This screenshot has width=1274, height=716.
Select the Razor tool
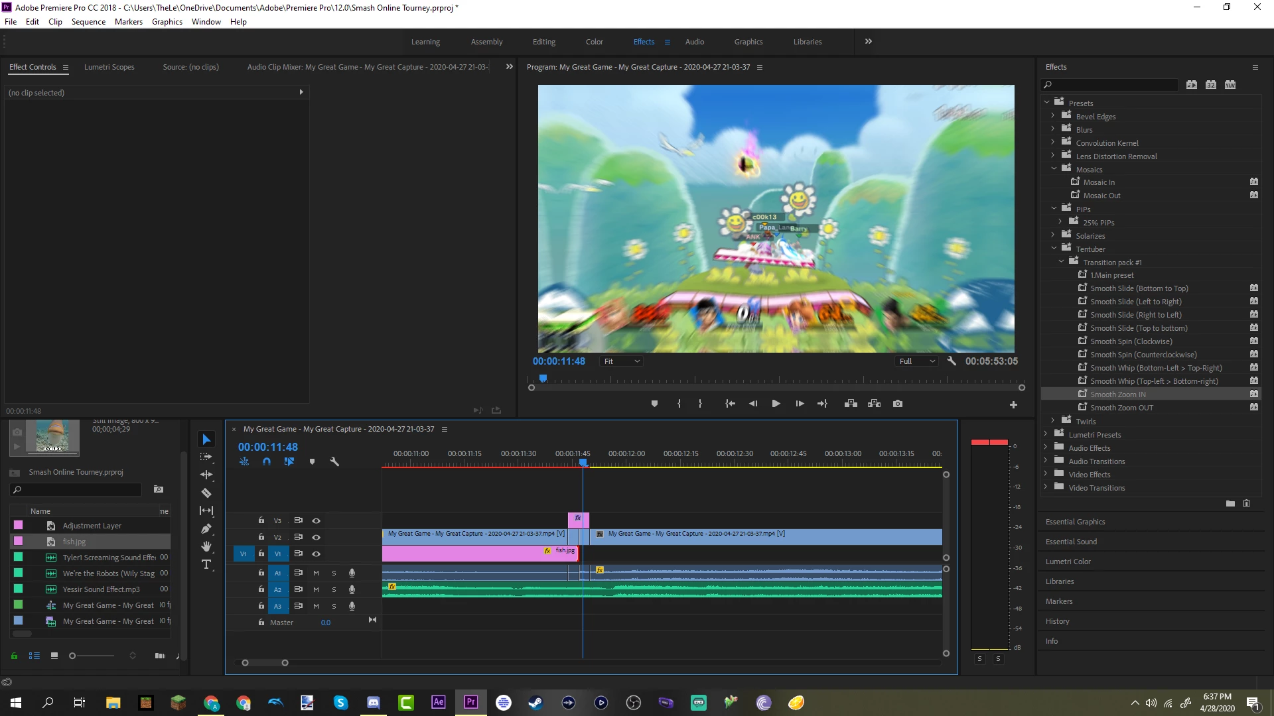(x=206, y=493)
